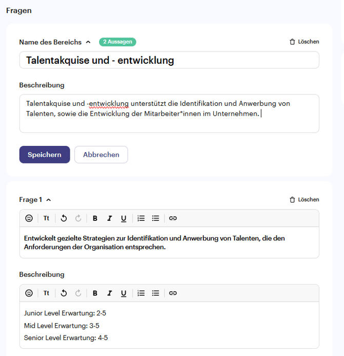Insert bullet list in lower Beschreibung editor

[x=156, y=293]
